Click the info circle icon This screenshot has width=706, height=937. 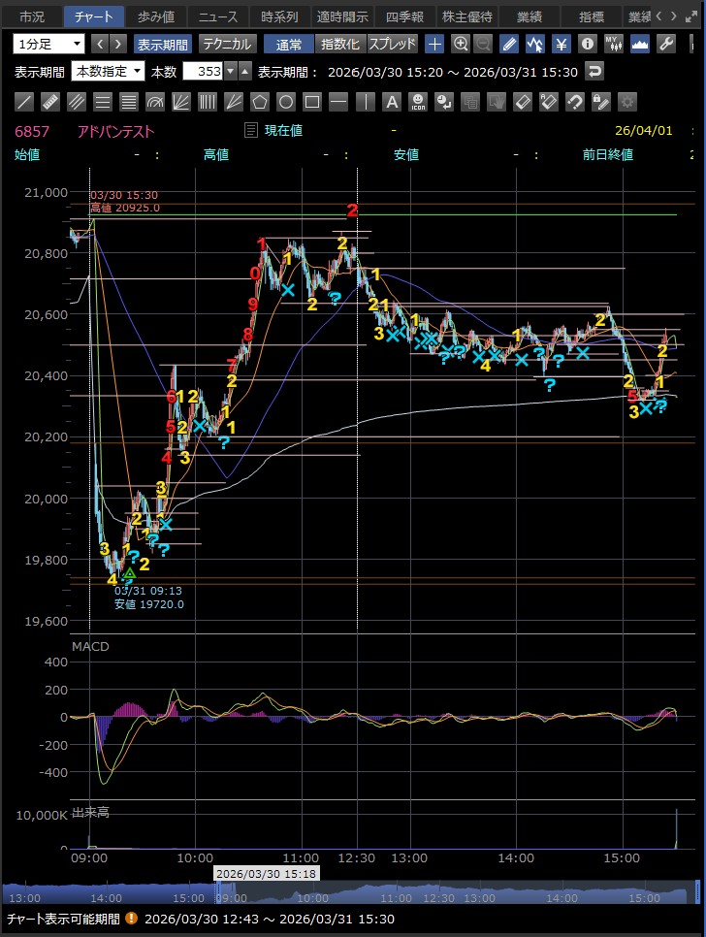pyautogui.click(x=587, y=44)
